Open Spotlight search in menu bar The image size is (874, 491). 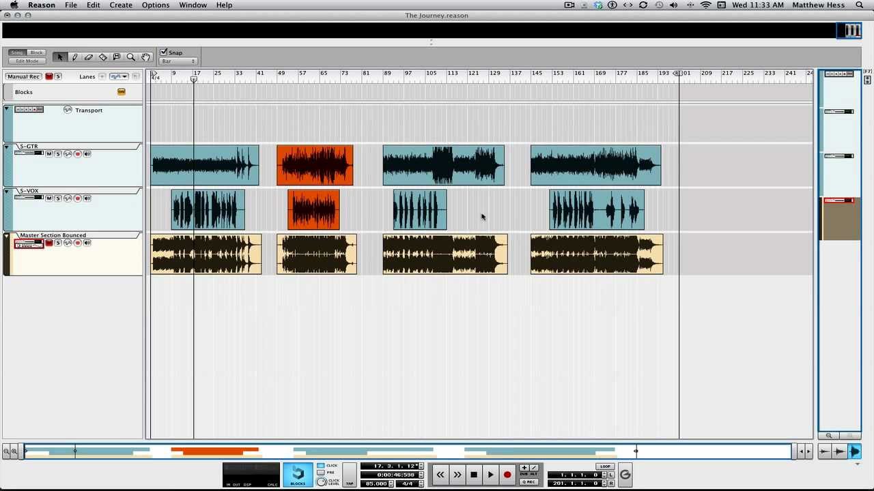[860, 5]
